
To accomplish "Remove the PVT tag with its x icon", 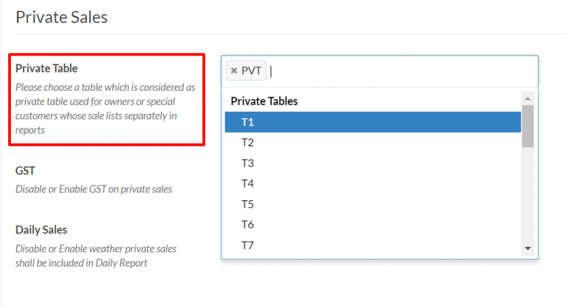I will tap(234, 71).
